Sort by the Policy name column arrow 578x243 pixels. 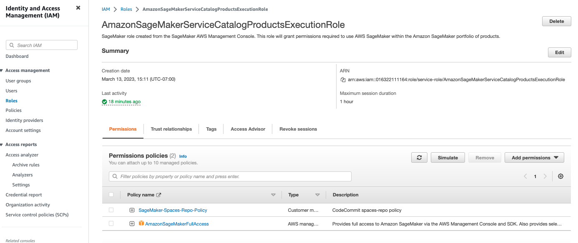(273, 195)
